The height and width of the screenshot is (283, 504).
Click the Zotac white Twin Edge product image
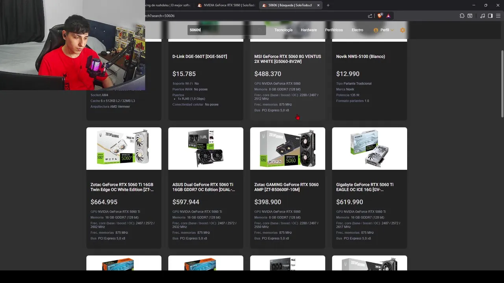pyautogui.click(x=124, y=148)
